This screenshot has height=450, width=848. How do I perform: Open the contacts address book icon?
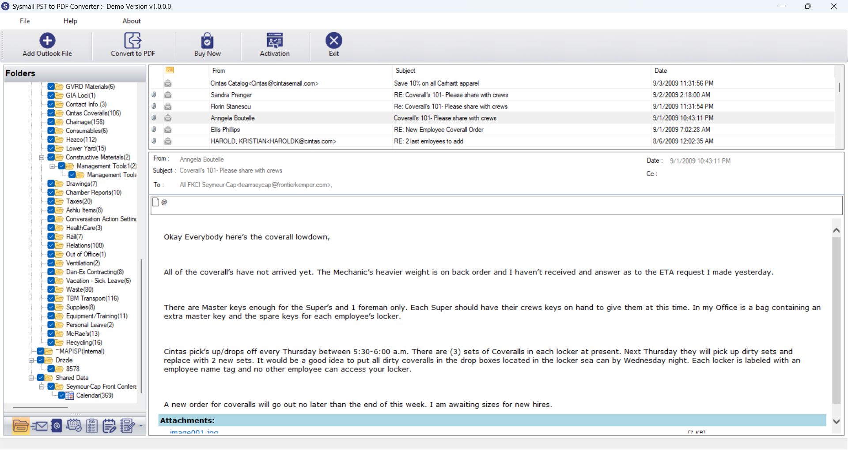[x=57, y=426]
